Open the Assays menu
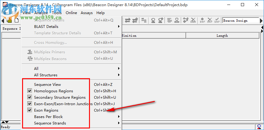This screenshot has width=264, height=130. [87, 13]
